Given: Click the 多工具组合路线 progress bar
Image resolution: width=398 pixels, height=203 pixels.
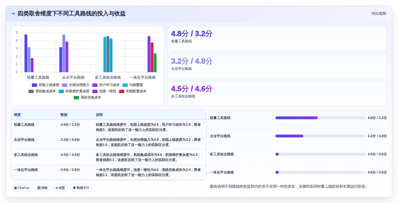Looking at the screenshot, I should (x=320, y=154).
